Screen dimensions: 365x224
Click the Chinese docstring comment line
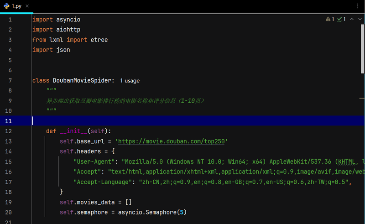125,101
